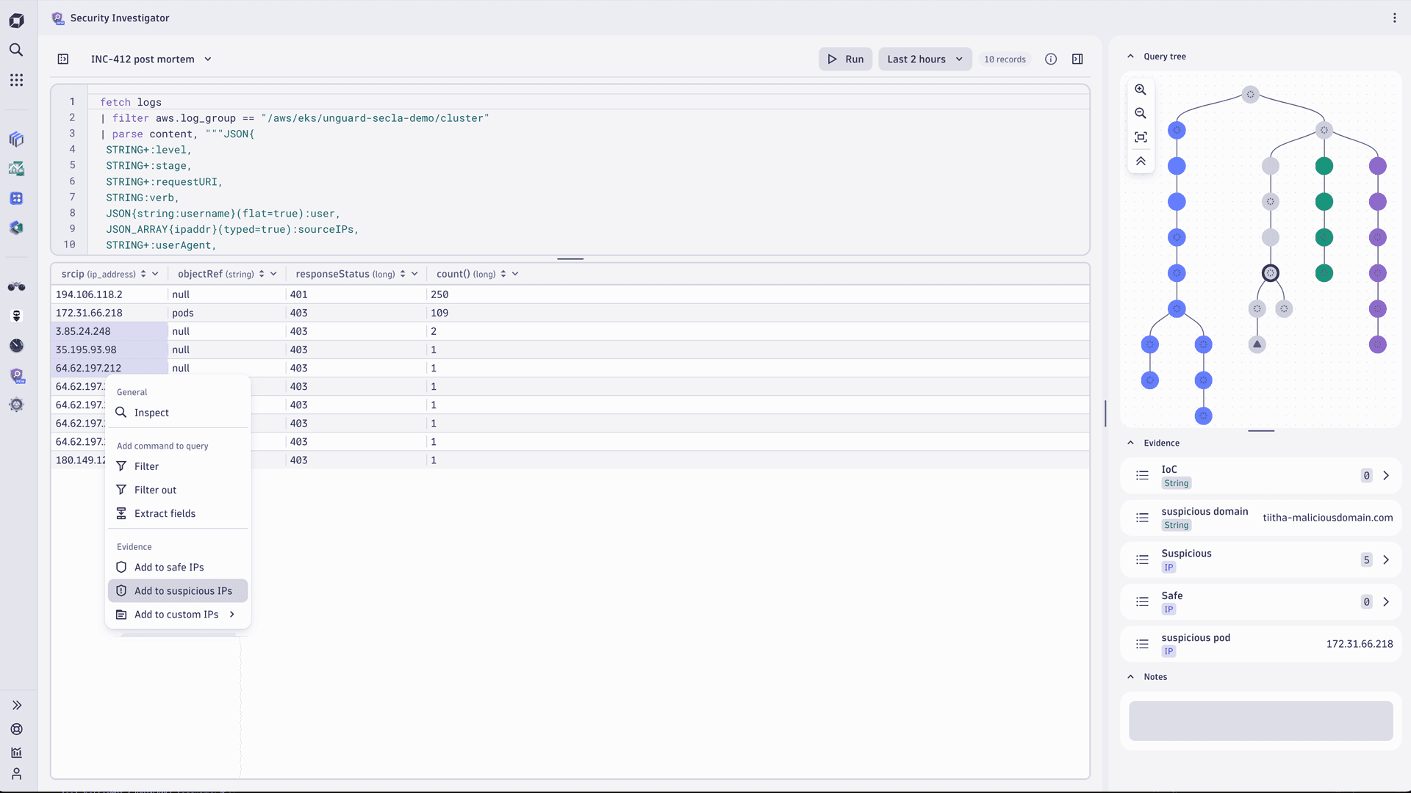
Task: Expand the left sidebar with double chevron
Action: click(x=16, y=706)
